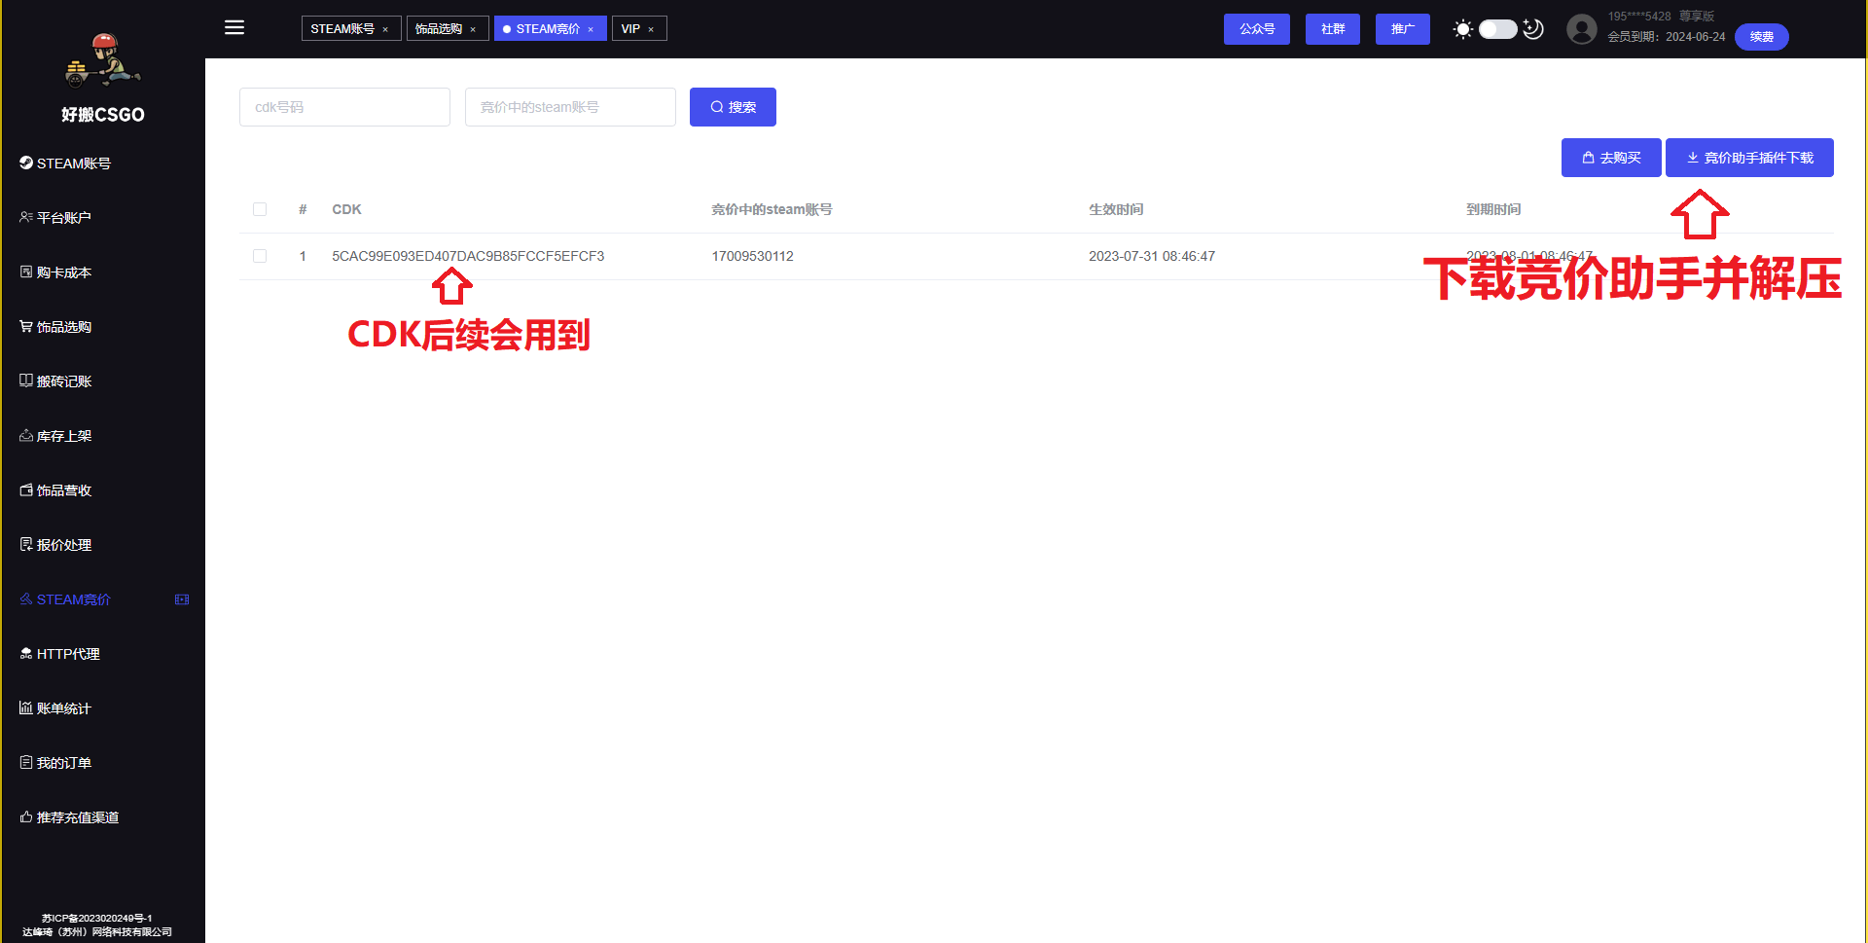Click the 续费 renew button

(x=1761, y=37)
